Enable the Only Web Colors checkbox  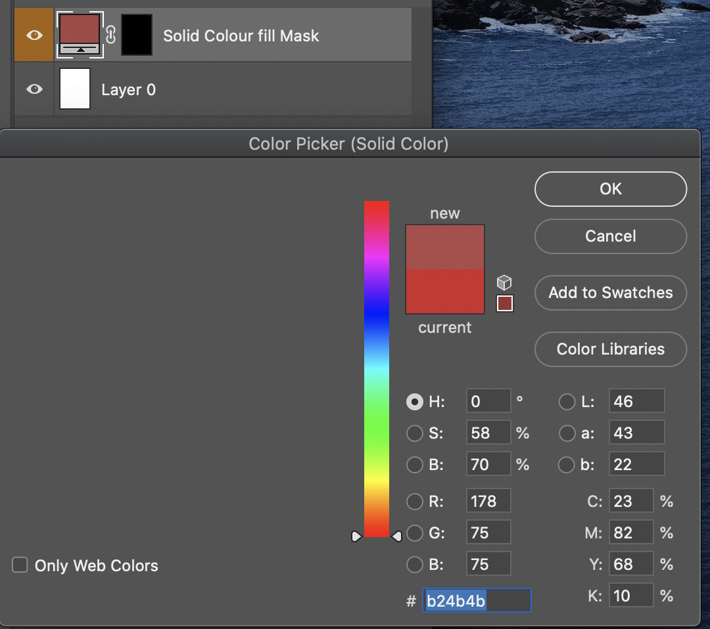pyautogui.click(x=19, y=565)
